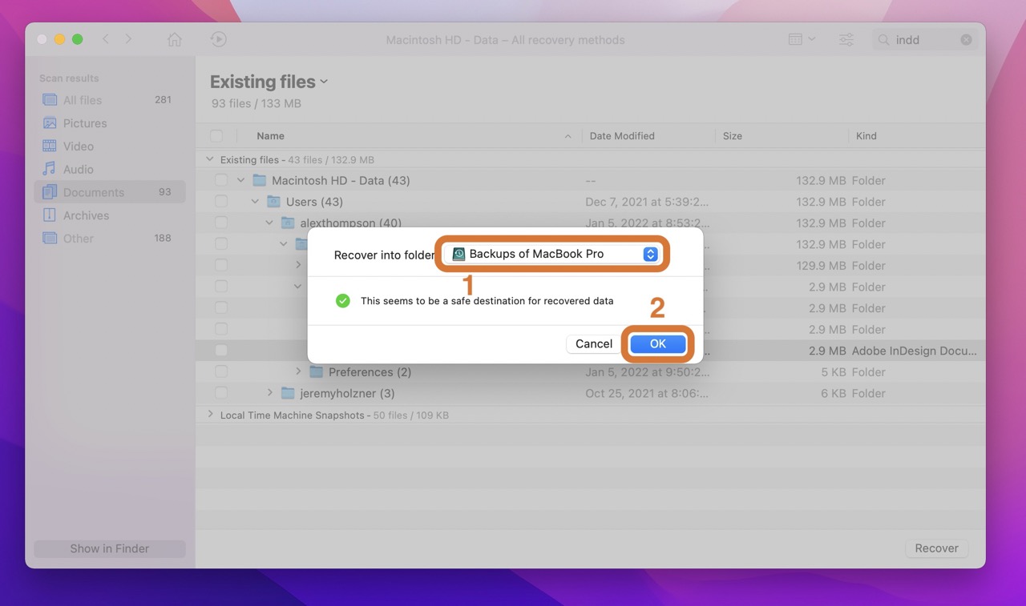
Task: Expand the Preferences (2) folder
Action: coord(298,372)
